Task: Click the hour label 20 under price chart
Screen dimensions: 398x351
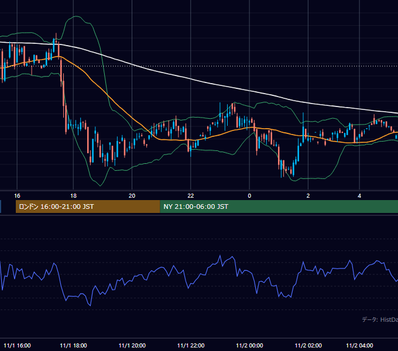Action: click(132, 196)
